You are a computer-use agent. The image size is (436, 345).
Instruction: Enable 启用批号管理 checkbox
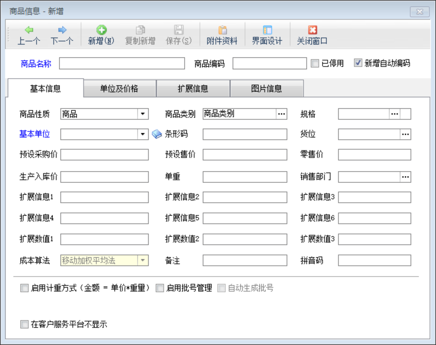click(x=160, y=289)
